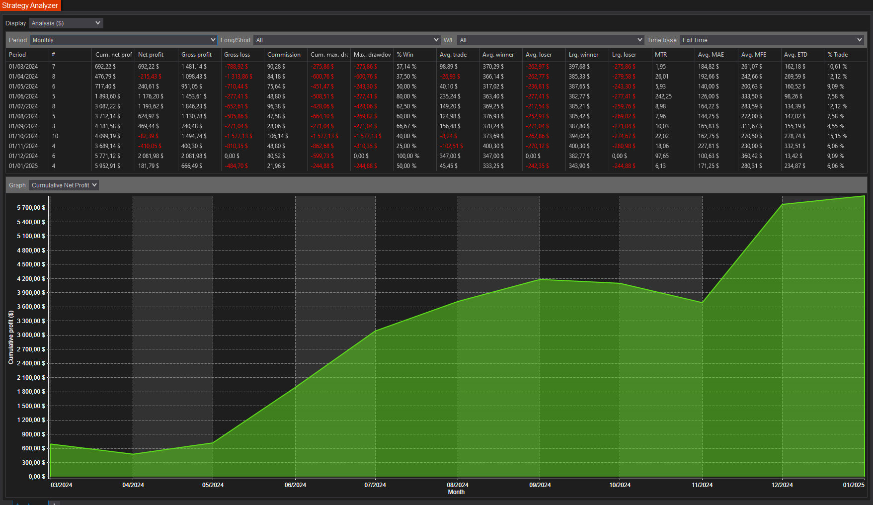This screenshot has height=505, width=873.
Task: Select the 01/03/2024 period row
Action: [436, 67]
